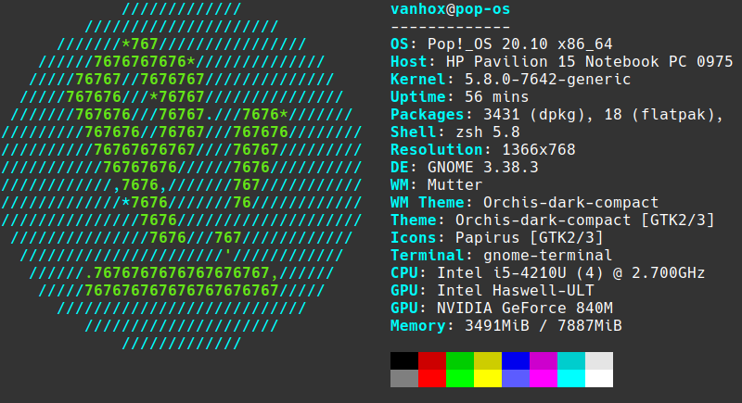Click the .7676767676767676767, logo row
Viewport: 742px width, 403px height.
click(181, 272)
